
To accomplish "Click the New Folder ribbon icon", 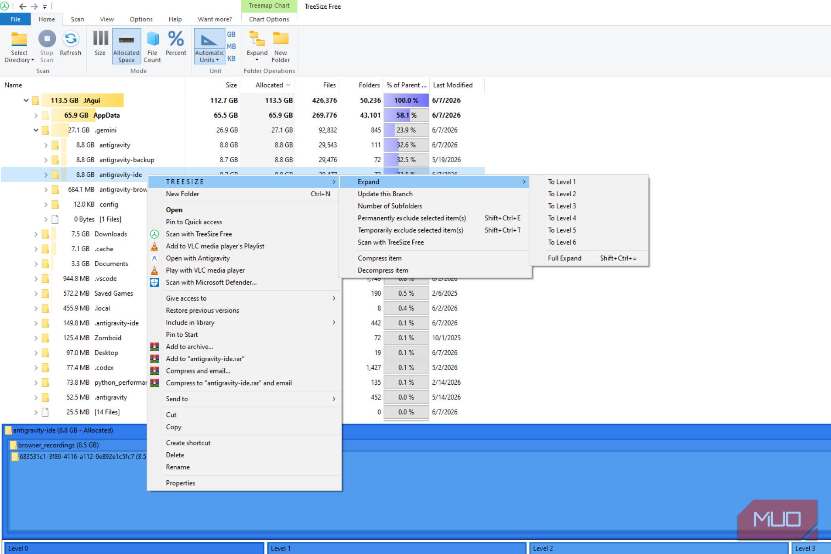I will coord(281,39).
